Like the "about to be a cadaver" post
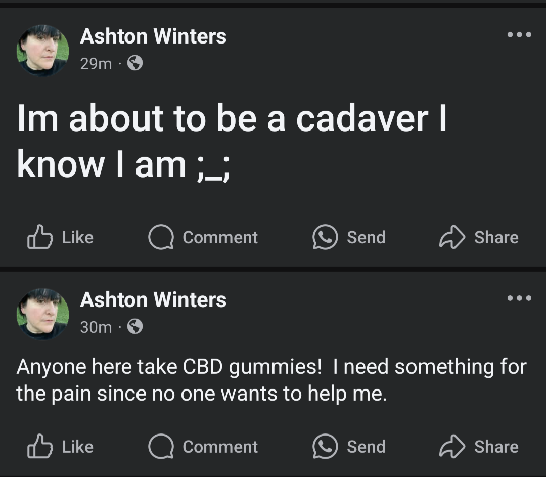This screenshot has width=546, height=477. [61, 237]
